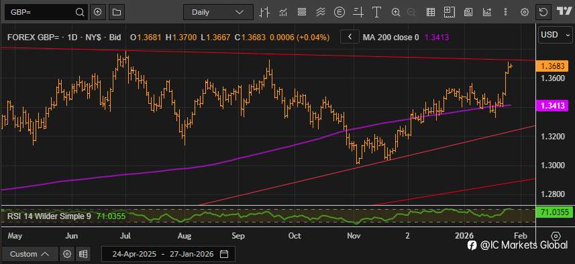The image size is (575, 264).
Task: Select the text T annotation tool
Action: pyautogui.click(x=376, y=12)
